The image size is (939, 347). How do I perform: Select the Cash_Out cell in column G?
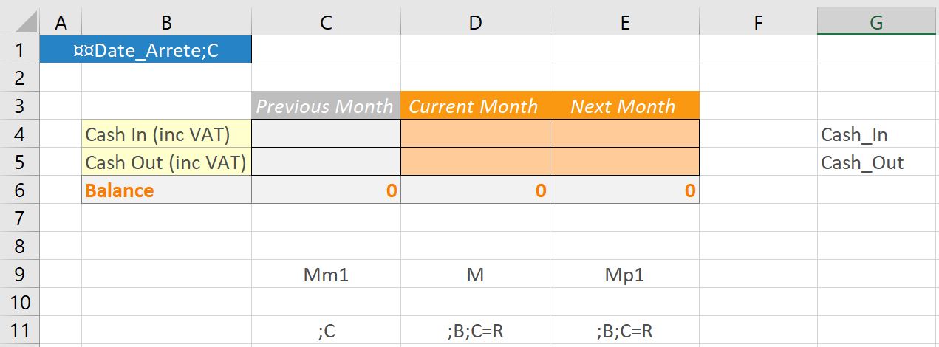[x=876, y=162]
